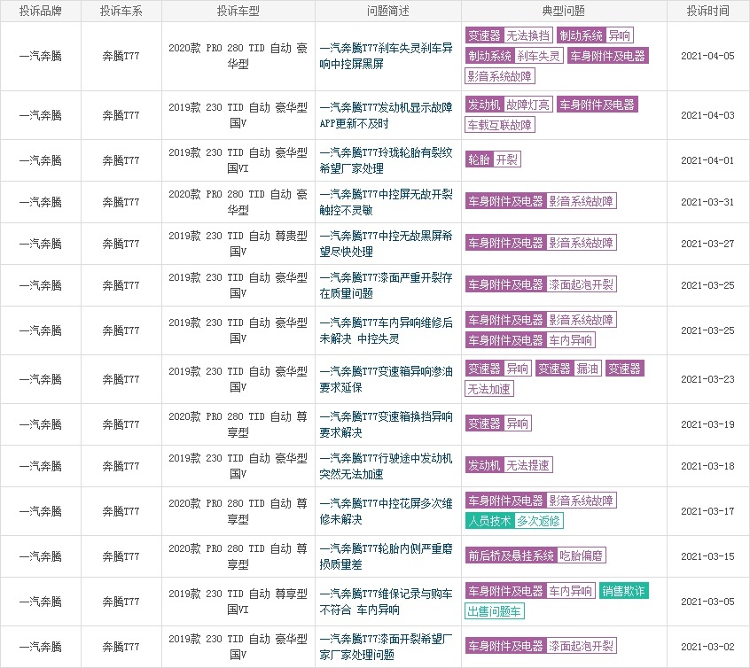Select the '前后桥及悬挂系统 吃胎偏磨' tag

pyautogui.click(x=535, y=555)
